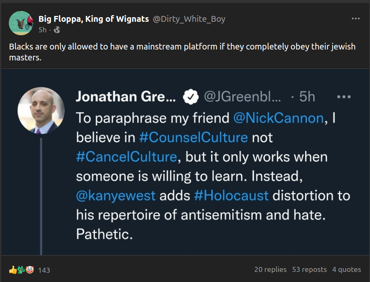The image size is (370, 282).
Task: Click the thumbs-up reaction emoji
Action: coord(13,269)
